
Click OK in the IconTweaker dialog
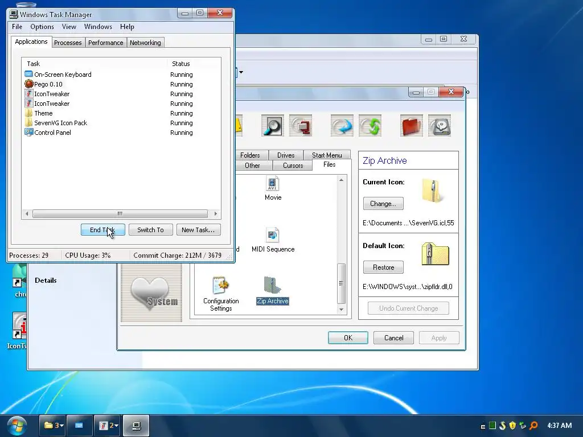[x=348, y=338]
